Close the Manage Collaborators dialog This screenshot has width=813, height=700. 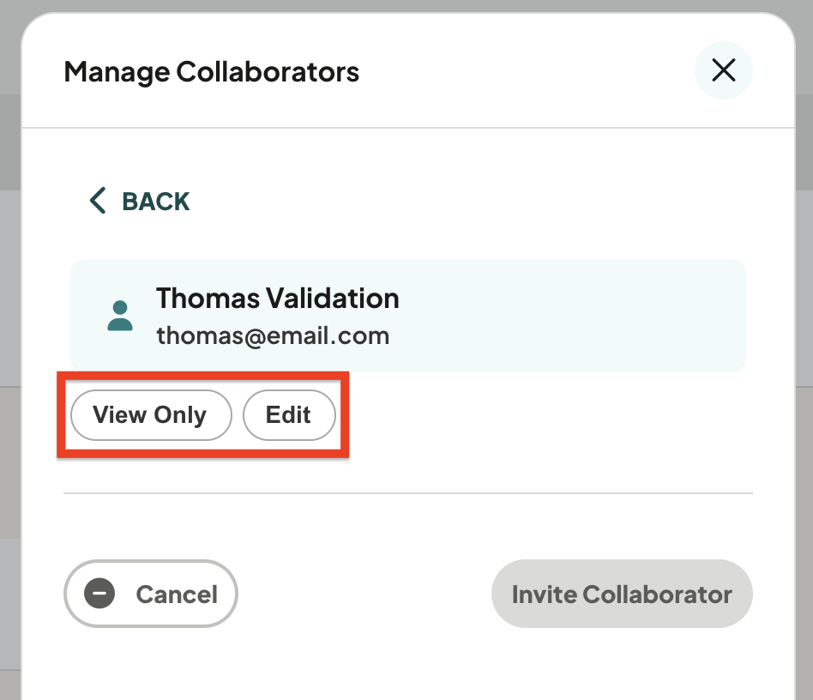tap(723, 70)
